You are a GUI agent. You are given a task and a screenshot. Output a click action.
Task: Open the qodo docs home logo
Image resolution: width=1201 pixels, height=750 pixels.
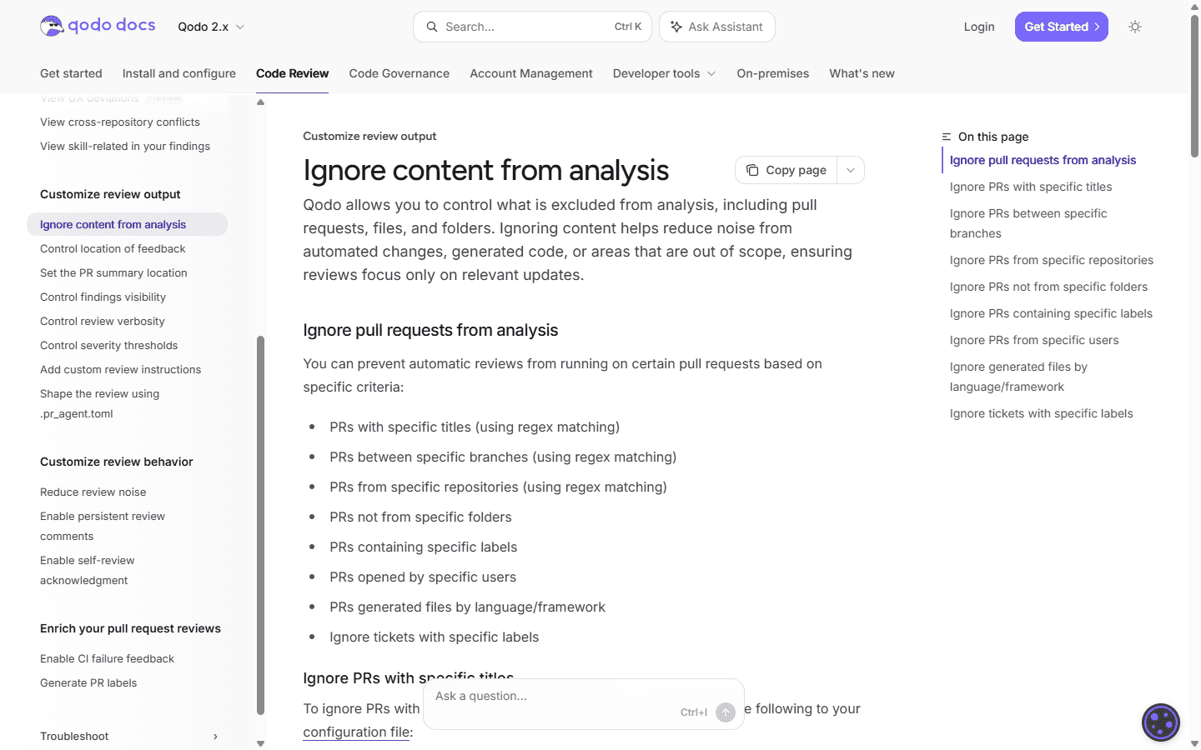[x=98, y=26]
